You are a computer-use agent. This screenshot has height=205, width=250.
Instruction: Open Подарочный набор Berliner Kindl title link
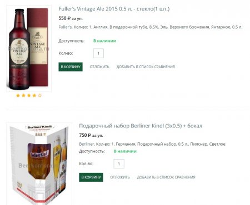click(141, 126)
